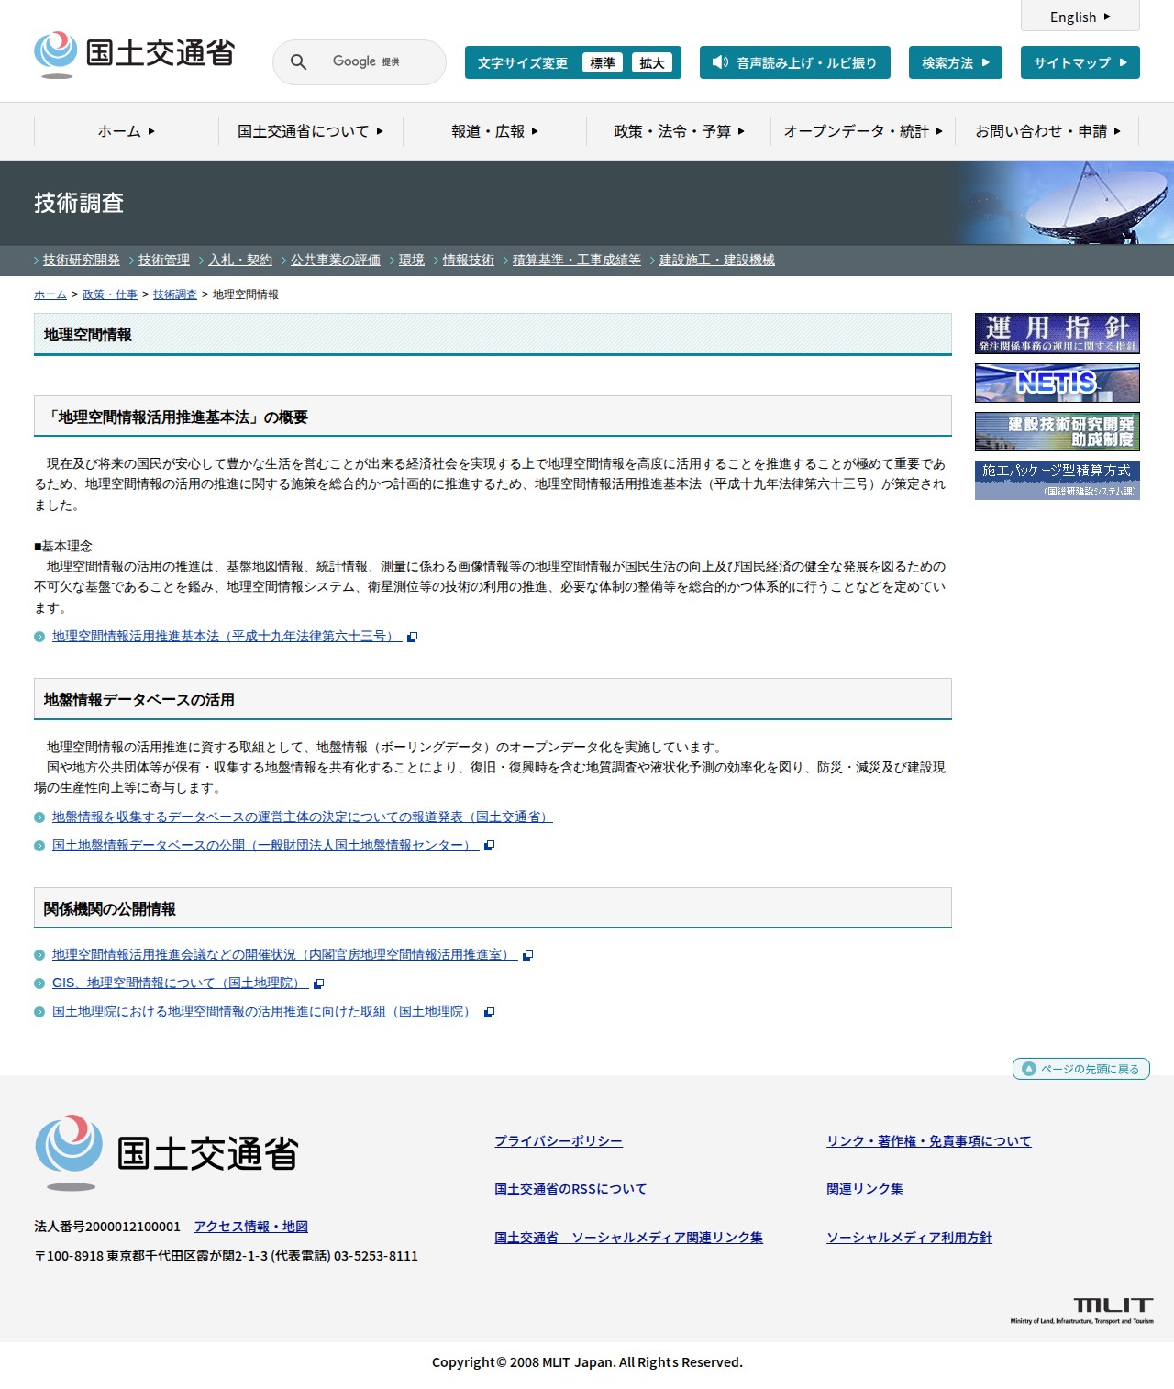
Task: Open 国土交通省について menu
Action: [311, 131]
